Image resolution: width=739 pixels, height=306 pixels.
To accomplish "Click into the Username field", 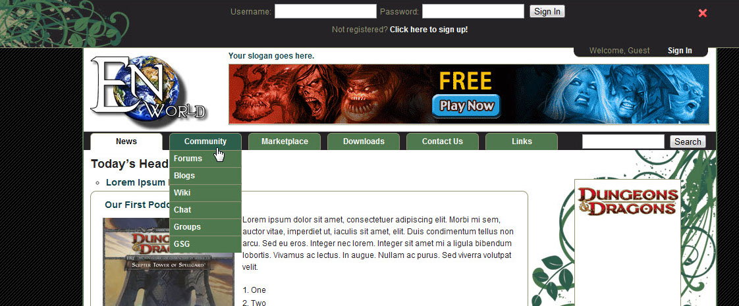I will point(325,11).
